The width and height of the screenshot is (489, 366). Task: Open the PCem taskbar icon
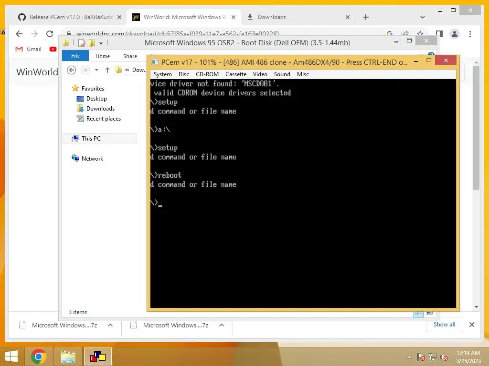98,356
